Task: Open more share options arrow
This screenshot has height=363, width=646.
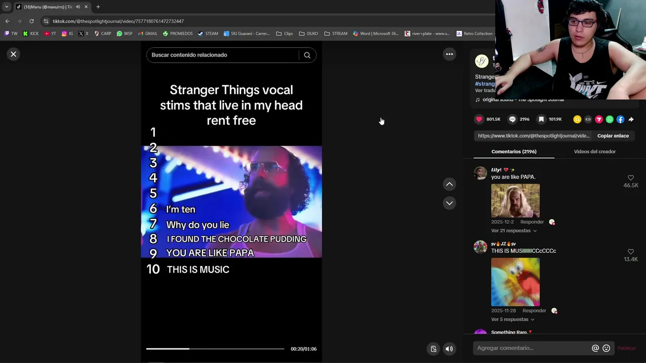Action: 631,119
